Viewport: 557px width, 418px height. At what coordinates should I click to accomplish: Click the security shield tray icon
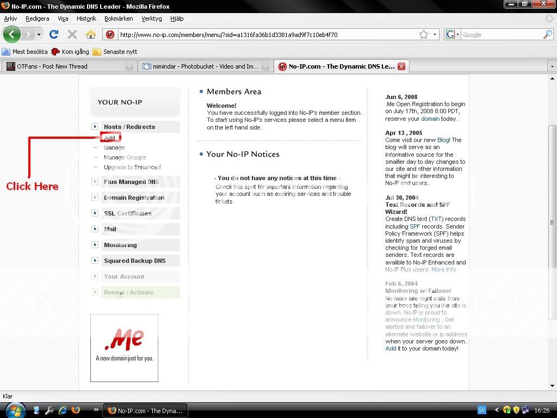pyautogui.click(x=516, y=410)
